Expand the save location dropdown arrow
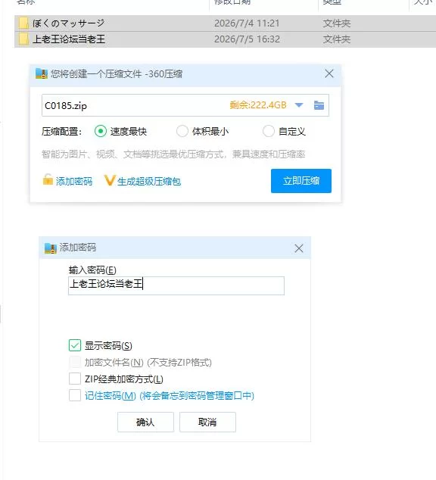This screenshot has height=480, width=436. [299, 105]
